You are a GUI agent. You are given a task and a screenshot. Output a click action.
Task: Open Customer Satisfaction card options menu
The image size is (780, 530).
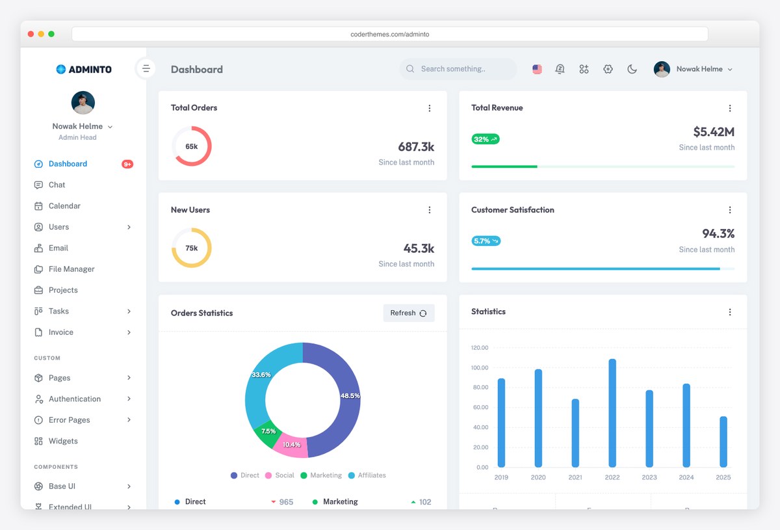click(x=729, y=210)
